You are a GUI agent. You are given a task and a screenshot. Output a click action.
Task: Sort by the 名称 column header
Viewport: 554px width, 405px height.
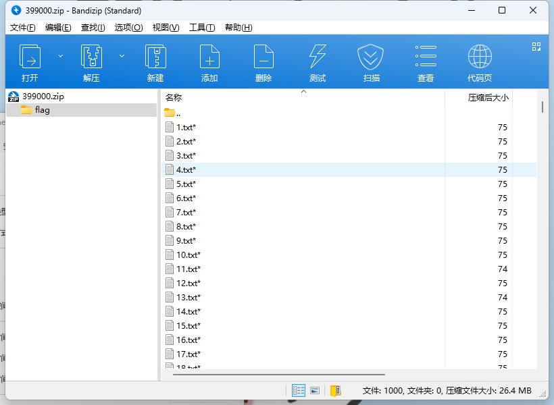(303, 97)
